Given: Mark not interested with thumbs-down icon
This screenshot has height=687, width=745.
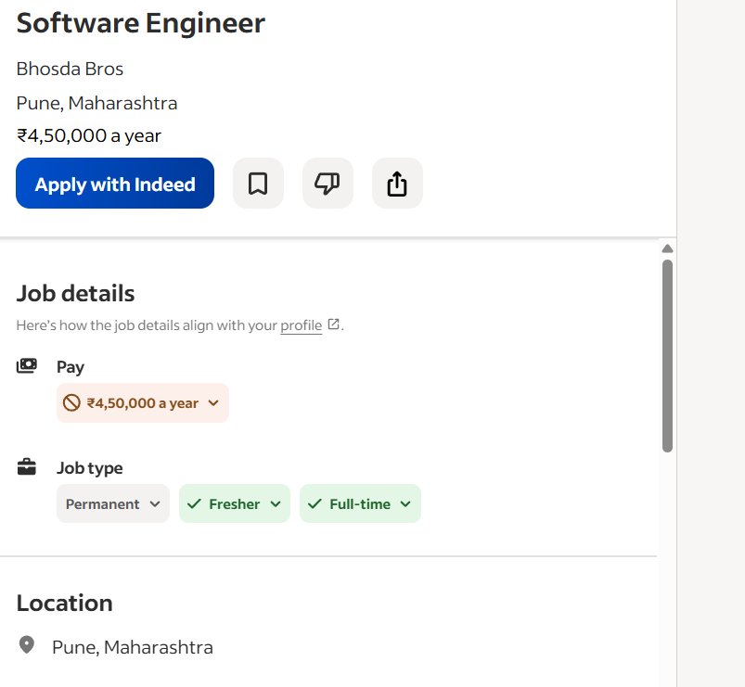Looking at the screenshot, I should coord(328,184).
